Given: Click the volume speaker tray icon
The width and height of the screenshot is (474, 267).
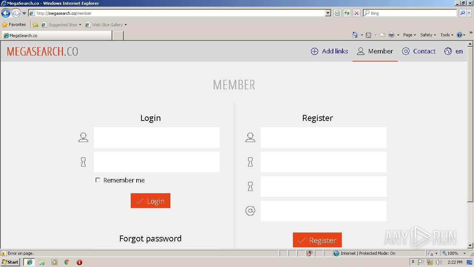Looking at the screenshot, I should tap(439, 262).
